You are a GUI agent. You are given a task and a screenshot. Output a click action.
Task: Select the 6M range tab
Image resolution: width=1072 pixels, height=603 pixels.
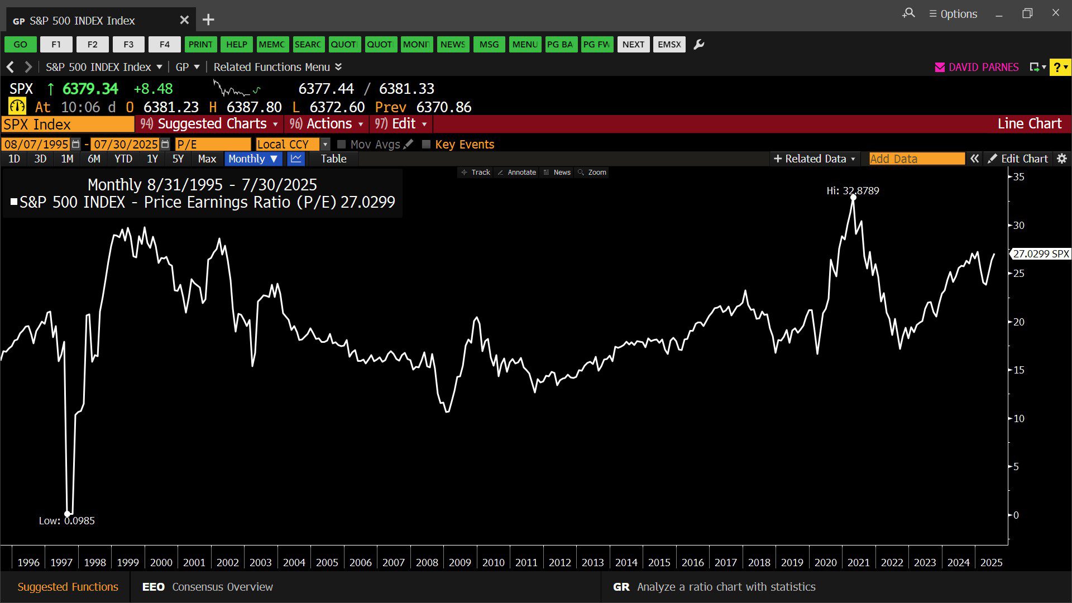(94, 159)
